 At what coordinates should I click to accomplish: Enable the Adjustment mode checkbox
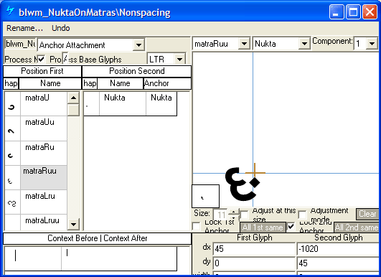303,215
